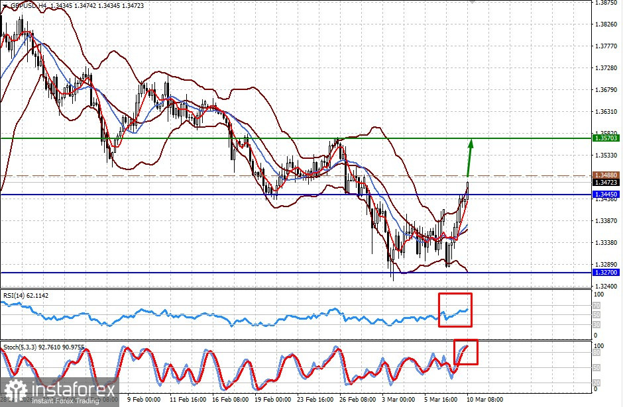The height and width of the screenshot is (407, 623).
Task: Select the blue 1.32700 price level label
Action: pos(606,273)
